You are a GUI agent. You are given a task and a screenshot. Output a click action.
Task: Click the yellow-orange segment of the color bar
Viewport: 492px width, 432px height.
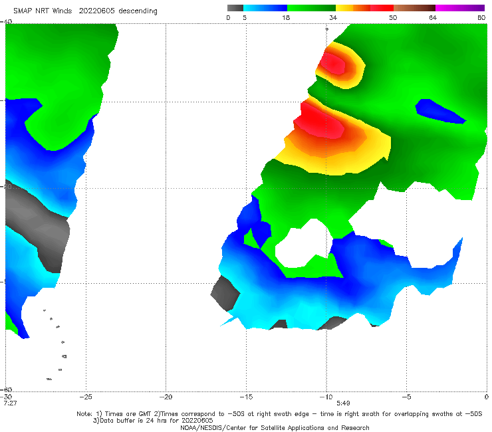click(x=352, y=8)
